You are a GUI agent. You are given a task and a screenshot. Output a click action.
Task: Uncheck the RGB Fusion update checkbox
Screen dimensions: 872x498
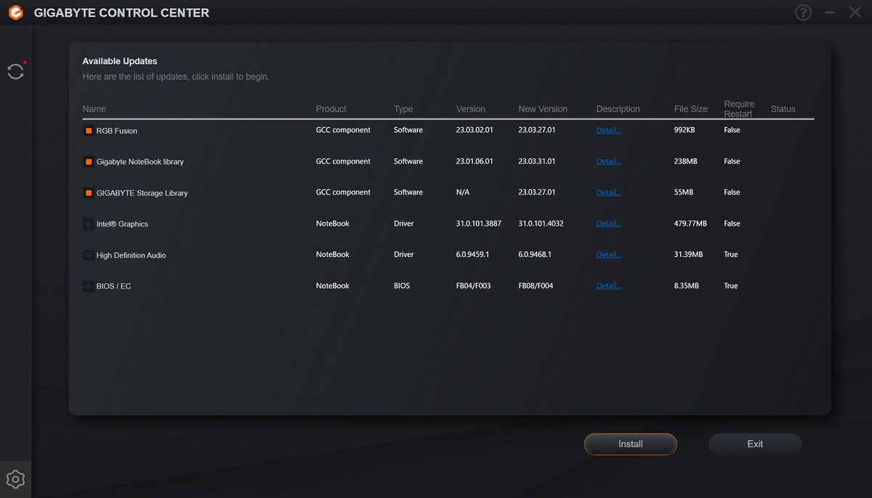[89, 131]
